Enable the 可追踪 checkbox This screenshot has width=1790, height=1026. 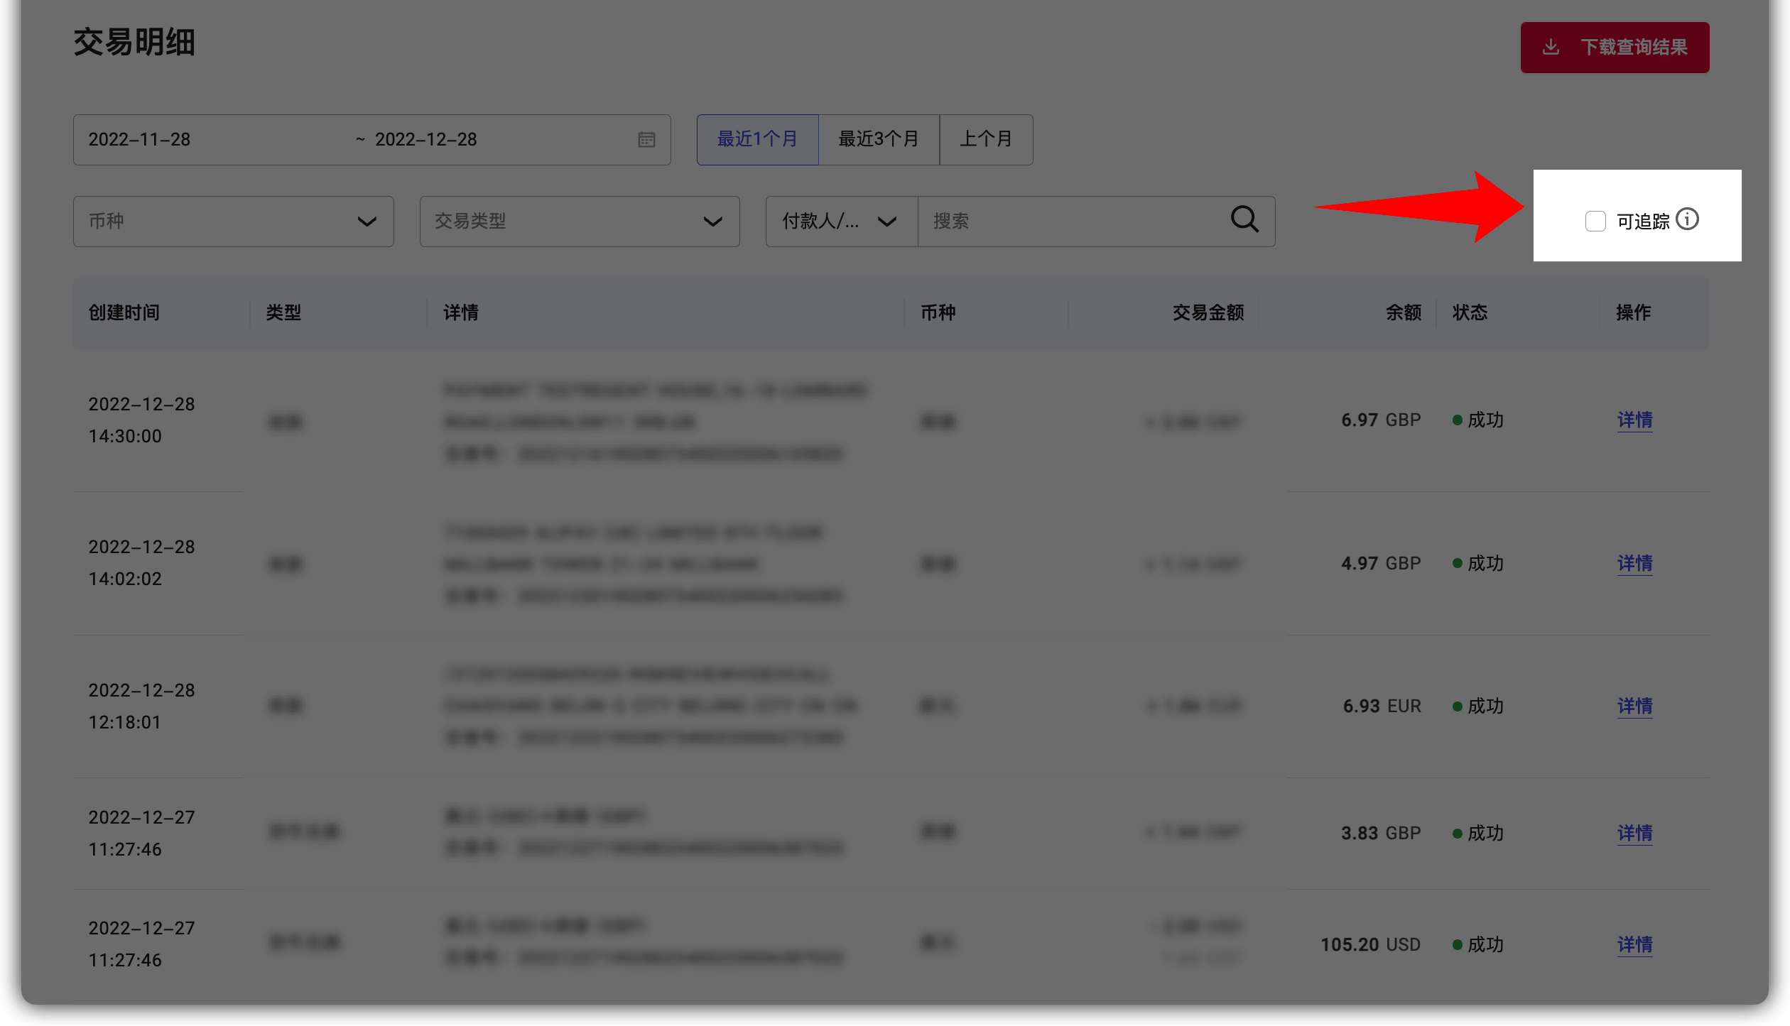point(1595,221)
